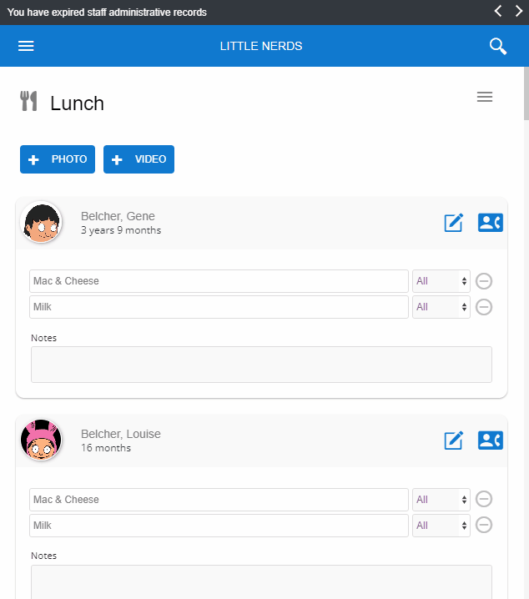Add a photo with the PHOTO button
This screenshot has height=599, width=529.
58,159
